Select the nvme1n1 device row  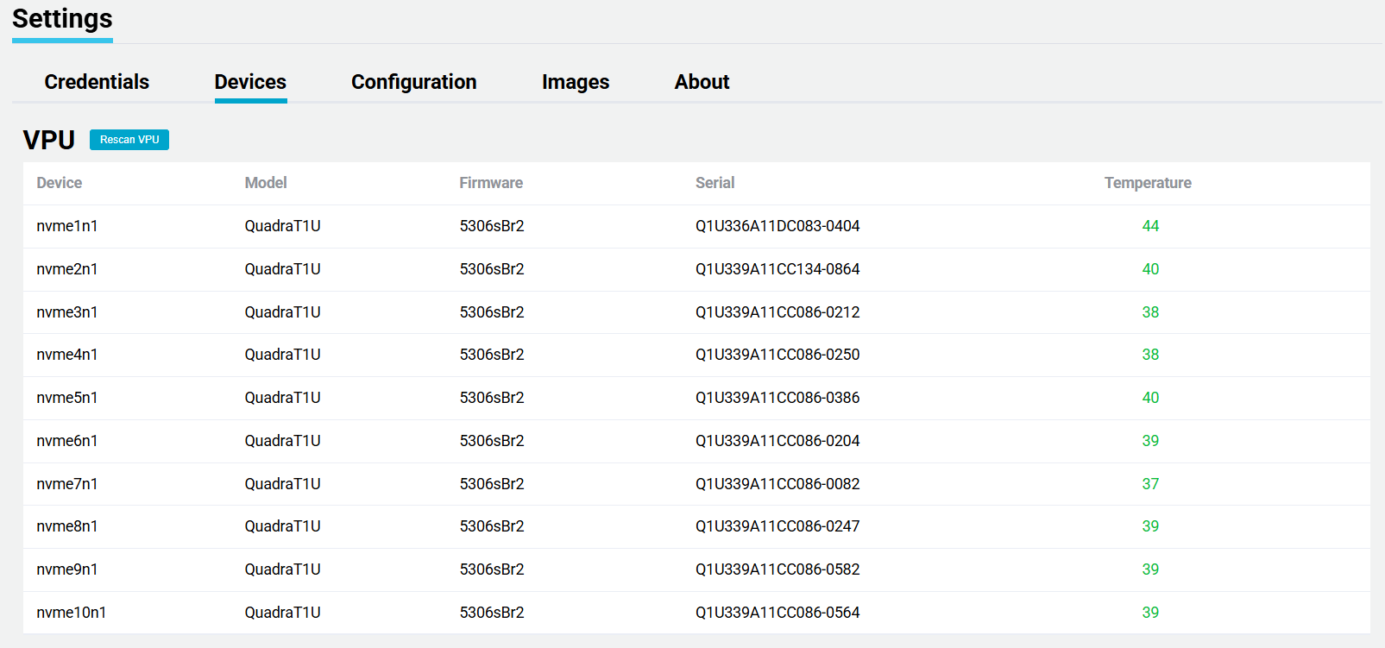tap(67, 226)
